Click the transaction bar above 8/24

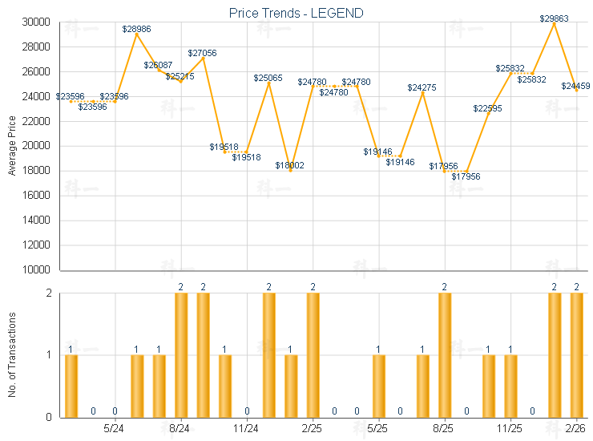[181, 354]
